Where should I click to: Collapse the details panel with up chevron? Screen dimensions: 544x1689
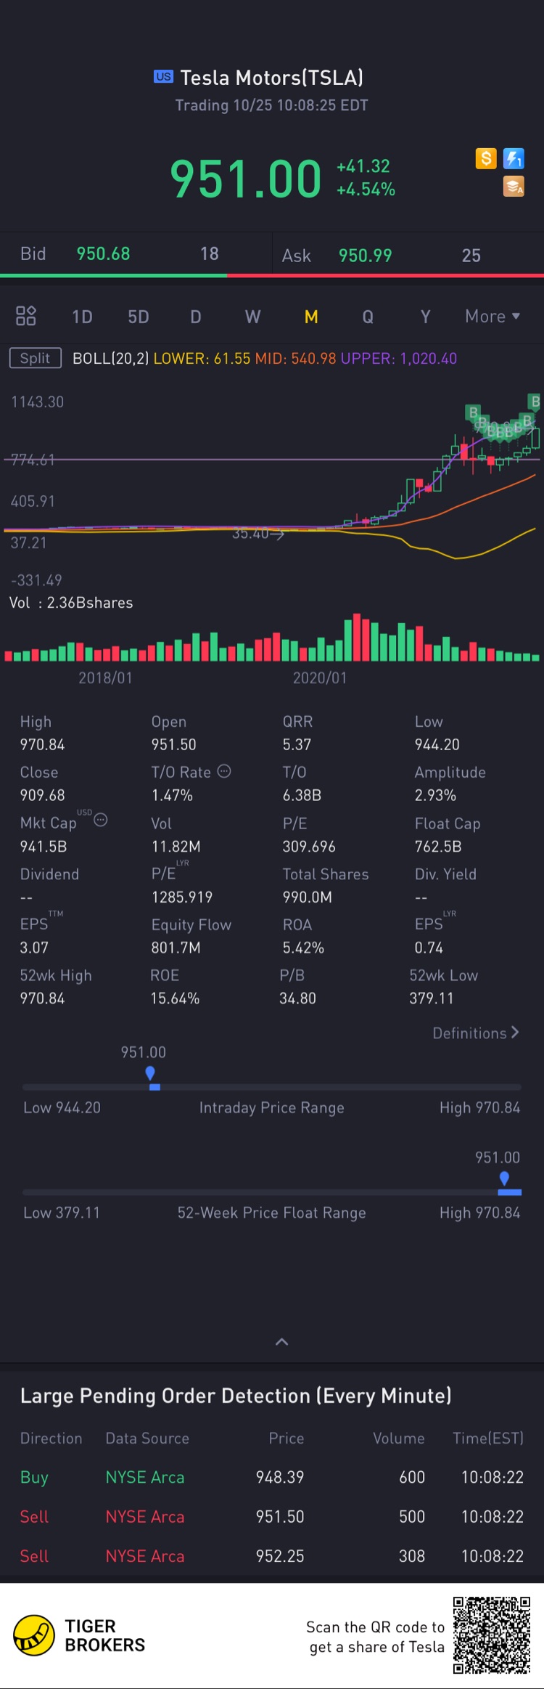282,1342
